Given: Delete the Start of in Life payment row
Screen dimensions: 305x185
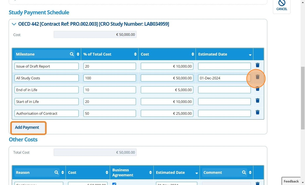Looking at the screenshot, I should coord(257,101).
